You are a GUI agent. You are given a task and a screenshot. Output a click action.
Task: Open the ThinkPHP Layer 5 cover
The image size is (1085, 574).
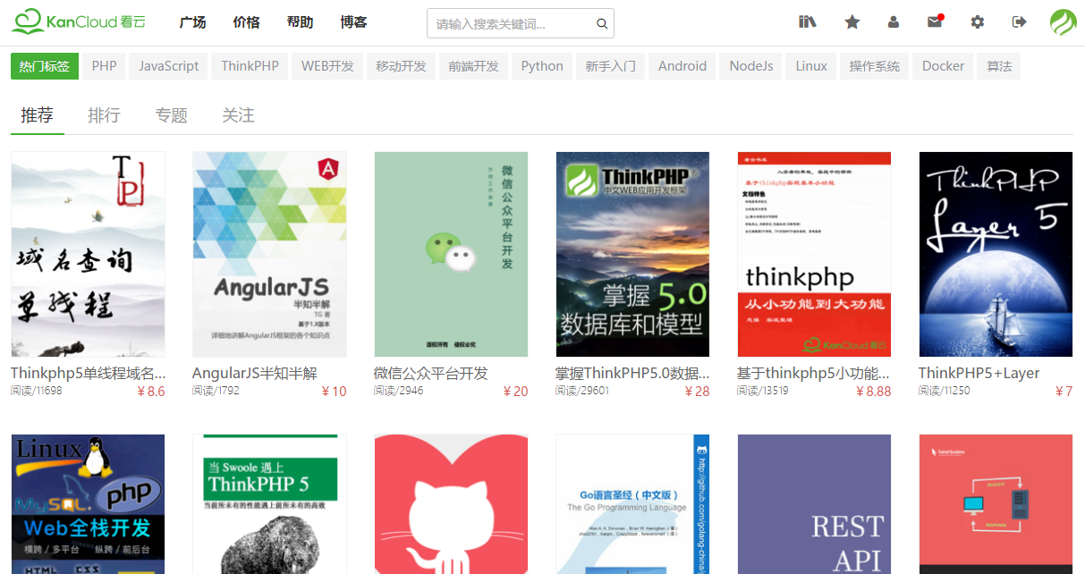996,255
